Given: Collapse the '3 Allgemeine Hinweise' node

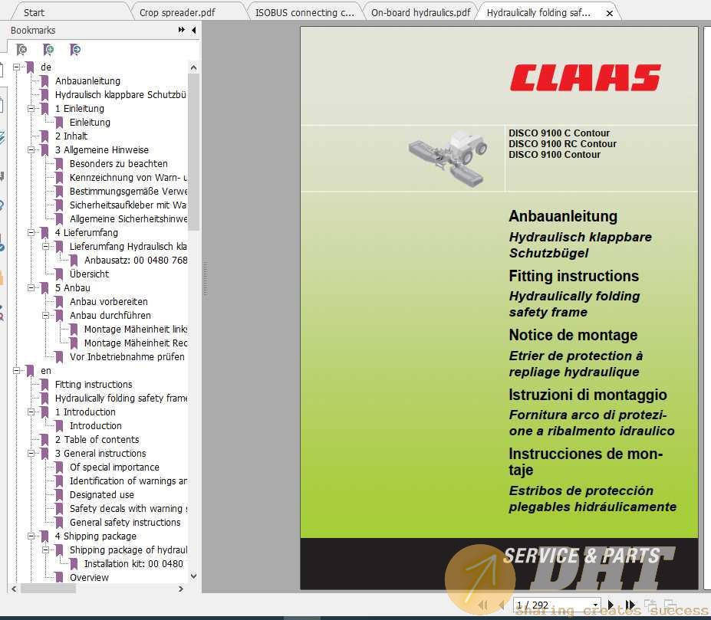Looking at the screenshot, I should [31, 149].
